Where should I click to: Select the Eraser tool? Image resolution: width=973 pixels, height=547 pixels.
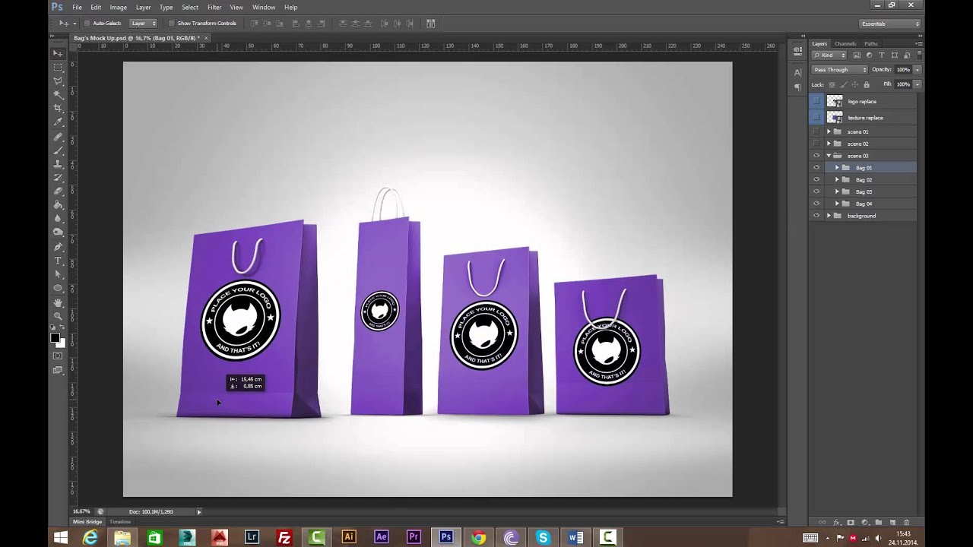click(58, 191)
